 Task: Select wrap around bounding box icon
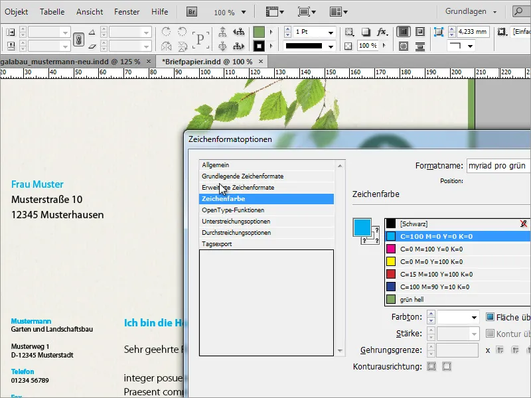click(420, 32)
